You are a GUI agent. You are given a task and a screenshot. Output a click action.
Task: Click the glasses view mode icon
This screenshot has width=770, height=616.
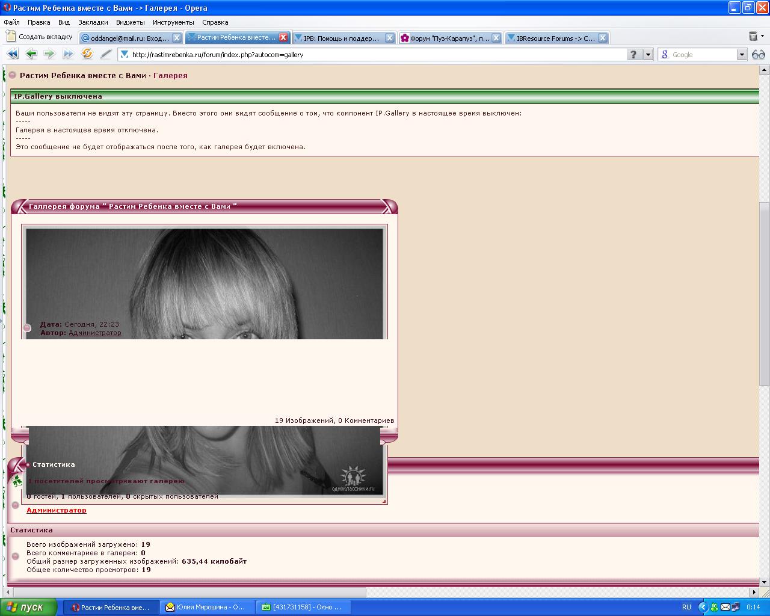tap(758, 55)
